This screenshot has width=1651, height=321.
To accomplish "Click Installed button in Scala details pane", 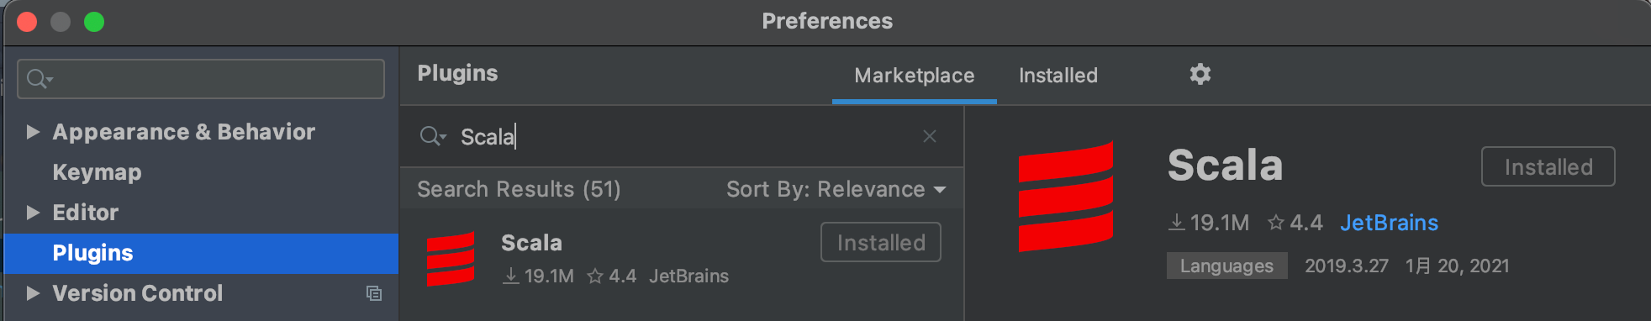I will [x=1548, y=166].
